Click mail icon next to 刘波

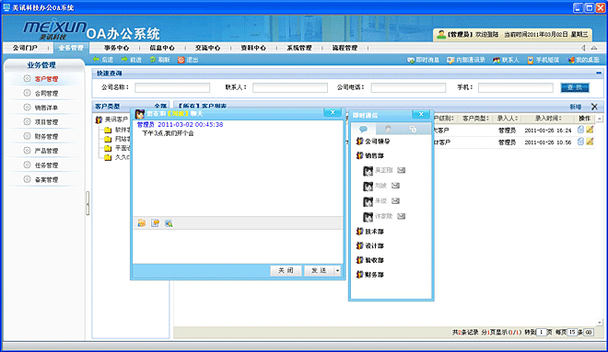click(395, 186)
